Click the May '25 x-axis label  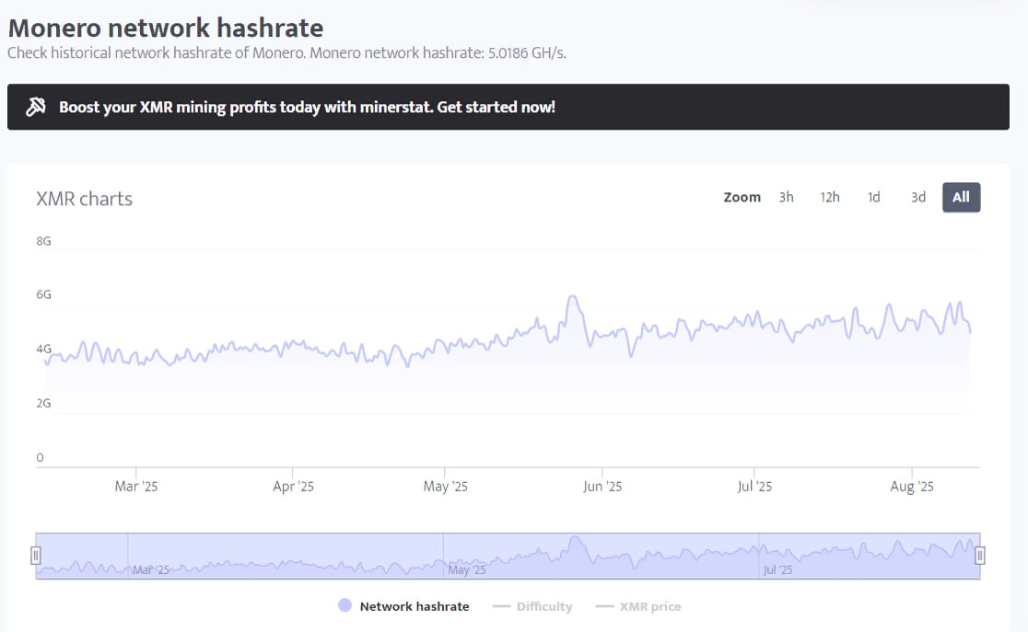(x=445, y=487)
